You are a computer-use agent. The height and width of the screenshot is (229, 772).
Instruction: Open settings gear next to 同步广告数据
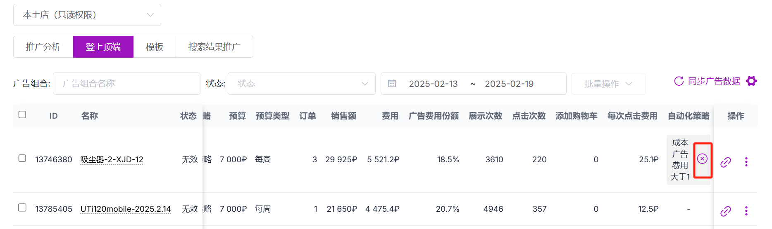(751, 81)
